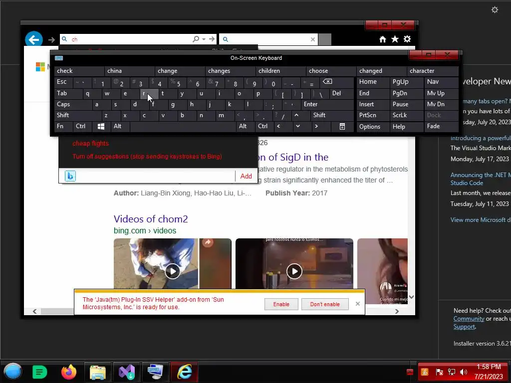Click 'Turn off suggestions' link
This screenshot has width=511, height=383.
[147, 156]
